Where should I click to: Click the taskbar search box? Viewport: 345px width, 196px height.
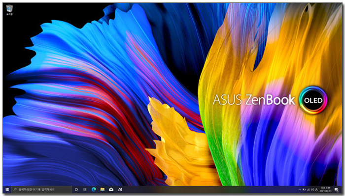42,190
